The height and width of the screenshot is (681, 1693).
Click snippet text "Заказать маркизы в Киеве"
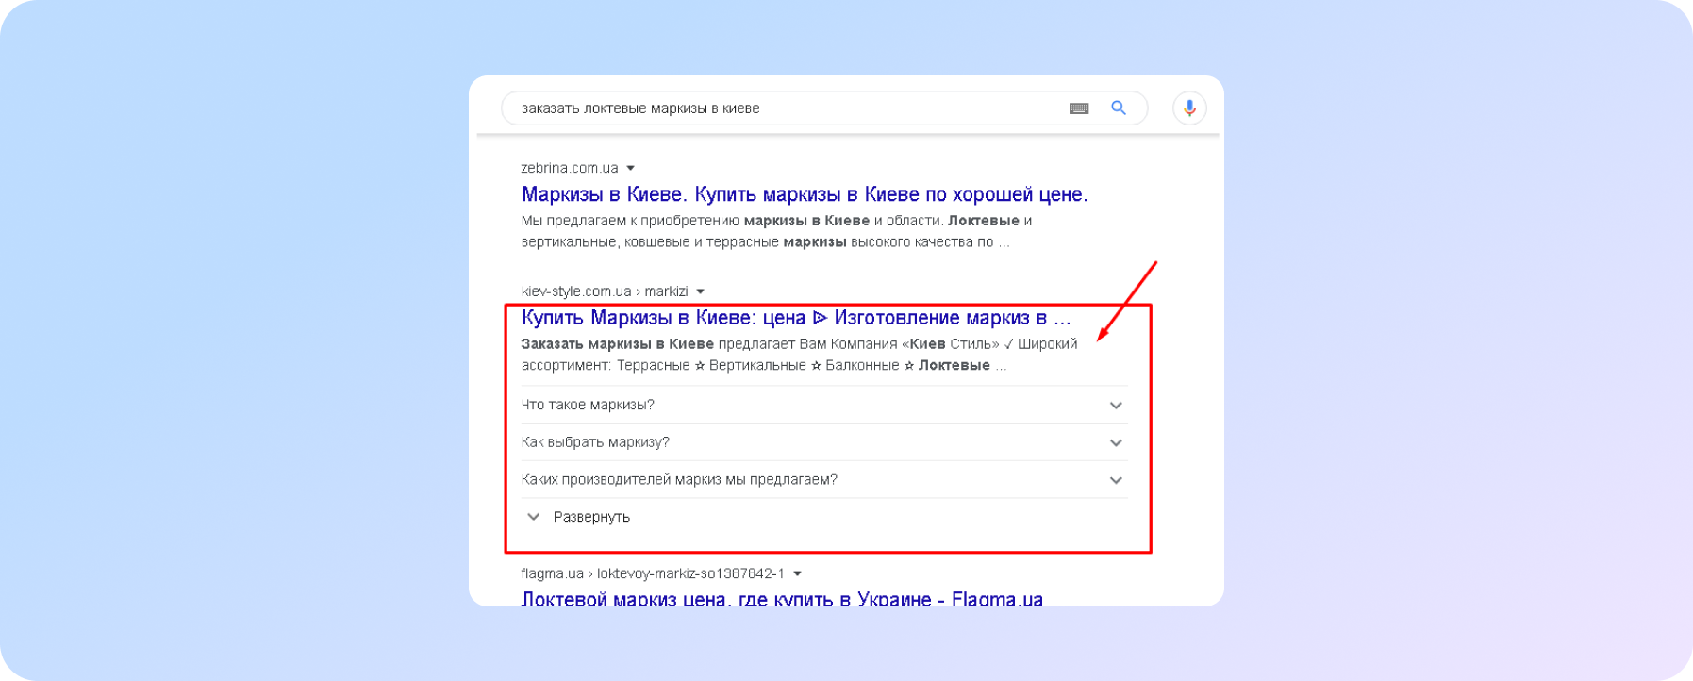(617, 344)
